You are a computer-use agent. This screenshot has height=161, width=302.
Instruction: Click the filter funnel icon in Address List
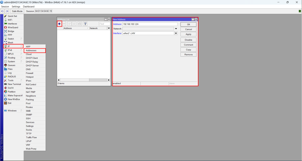click(x=85, y=24)
